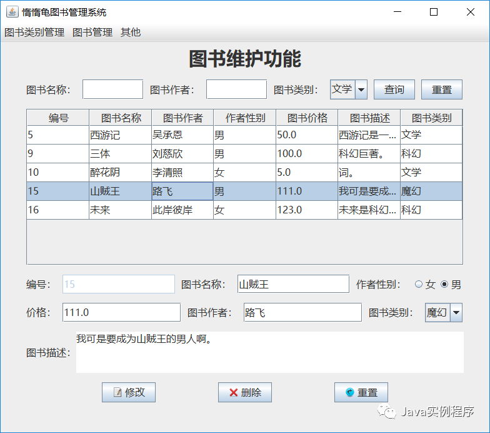Click the 图书价格 column header

(307, 118)
